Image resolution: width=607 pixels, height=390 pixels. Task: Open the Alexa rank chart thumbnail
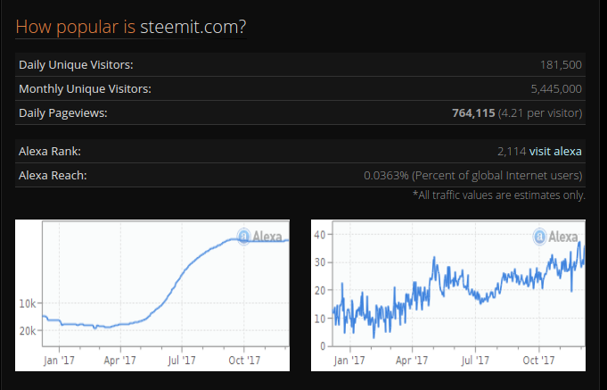pos(152,295)
